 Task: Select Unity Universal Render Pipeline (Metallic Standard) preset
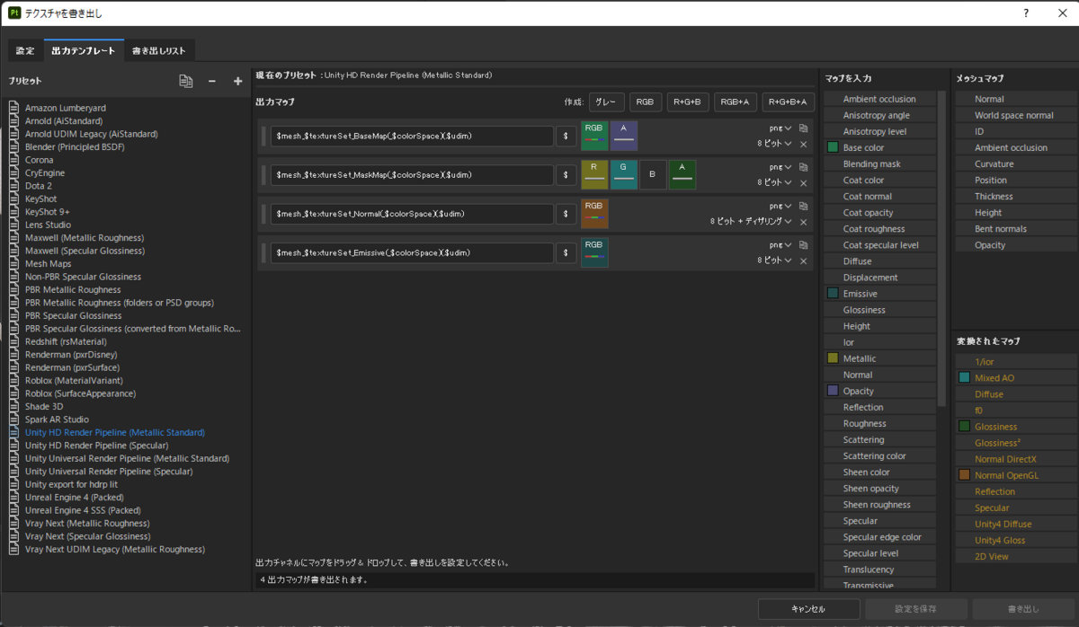(x=127, y=459)
